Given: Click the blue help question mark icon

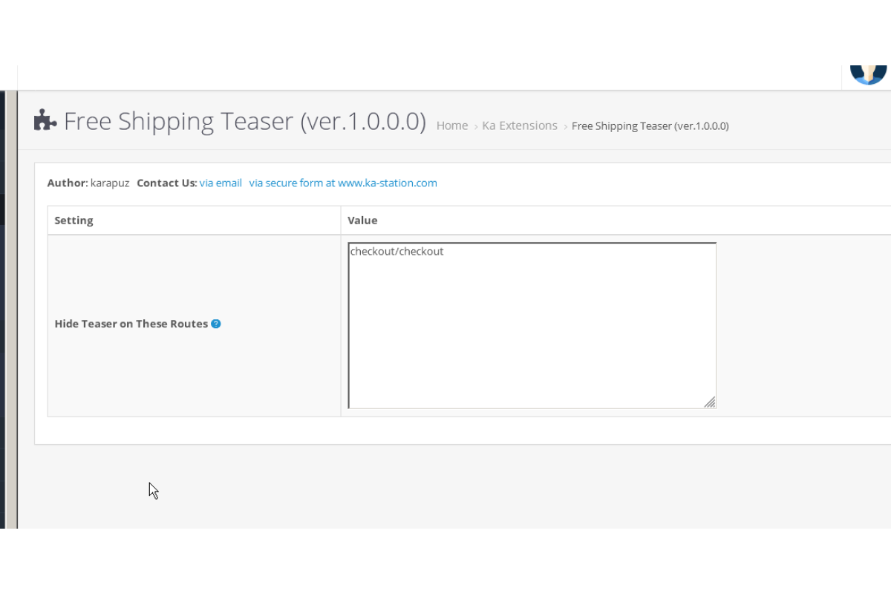Looking at the screenshot, I should pyautogui.click(x=216, y=324).
